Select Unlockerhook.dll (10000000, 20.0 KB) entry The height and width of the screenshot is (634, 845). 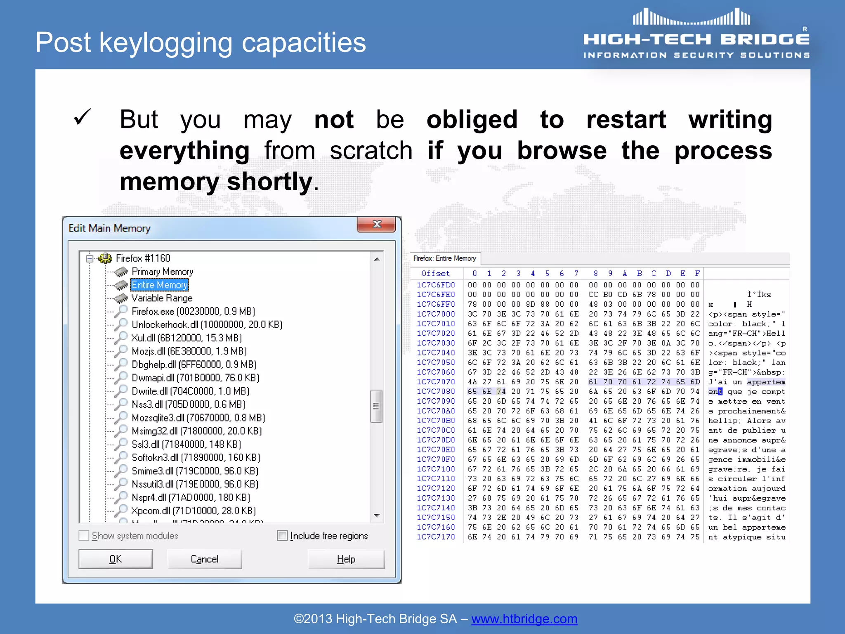(x=207, y=324)
